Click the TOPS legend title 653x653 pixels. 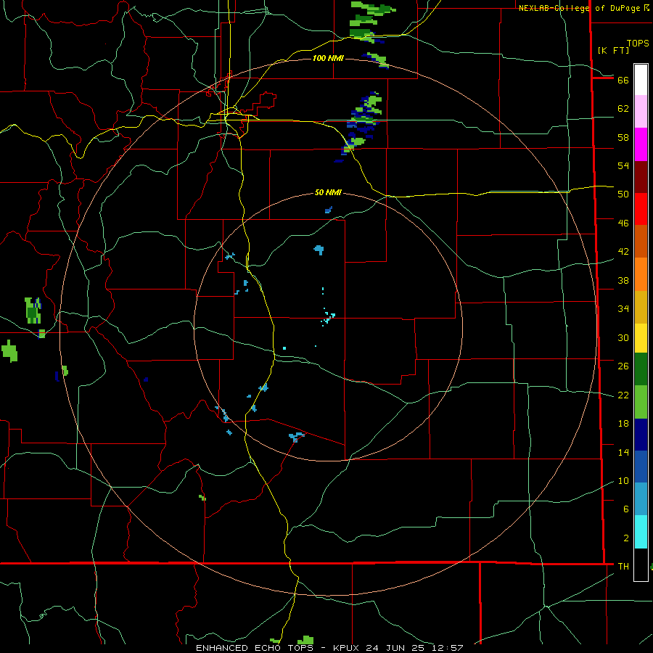coord(638,44)
